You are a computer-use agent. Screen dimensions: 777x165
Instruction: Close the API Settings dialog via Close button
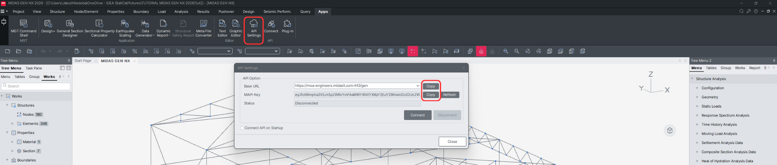point(452,142)
